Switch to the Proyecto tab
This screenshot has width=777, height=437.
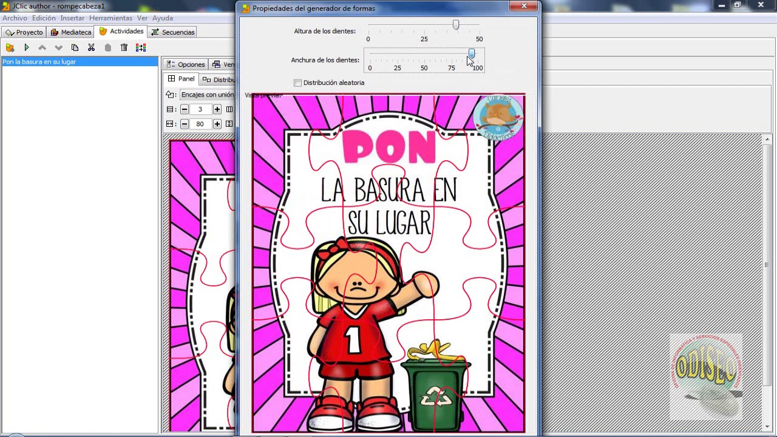(24, 32)
